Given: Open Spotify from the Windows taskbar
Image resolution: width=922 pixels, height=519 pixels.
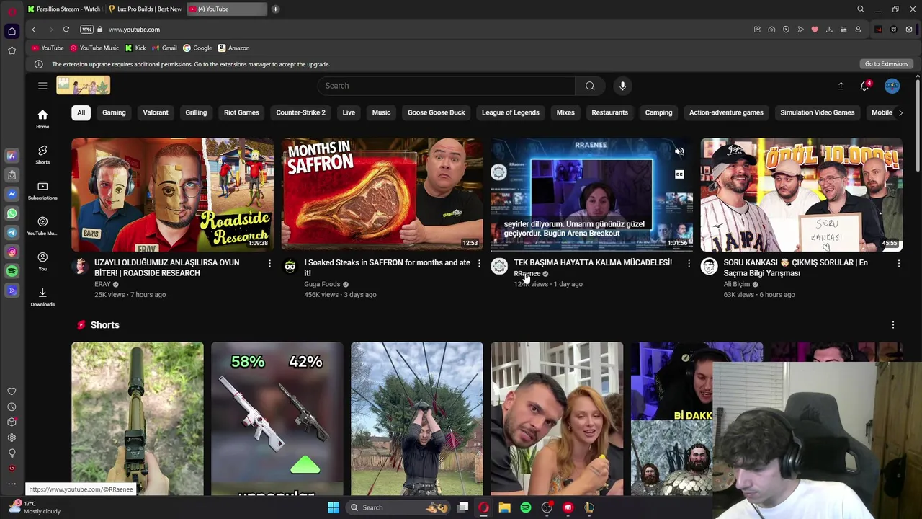Looking at the screenshot, I should [x=526, y=507].
